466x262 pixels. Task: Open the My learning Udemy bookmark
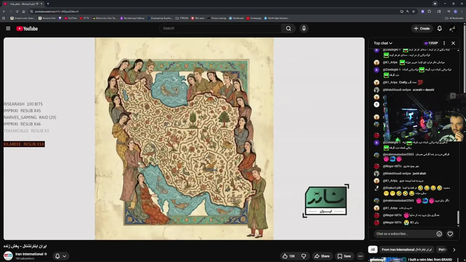click(x=132, y=18)
